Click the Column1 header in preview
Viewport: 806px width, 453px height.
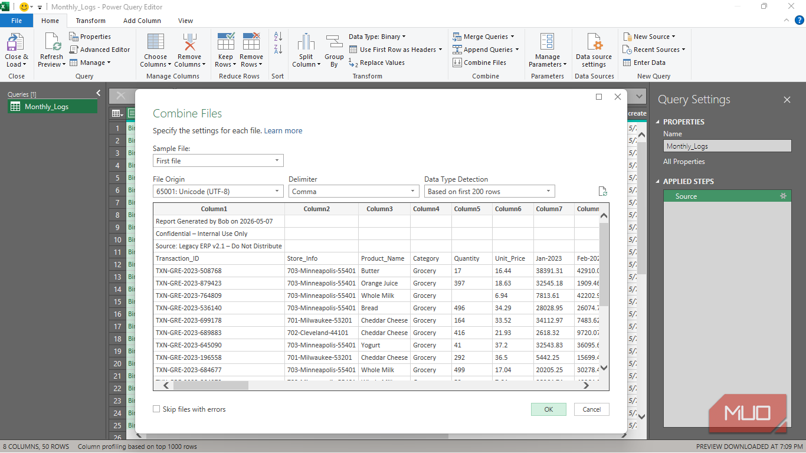click(219, 209)
